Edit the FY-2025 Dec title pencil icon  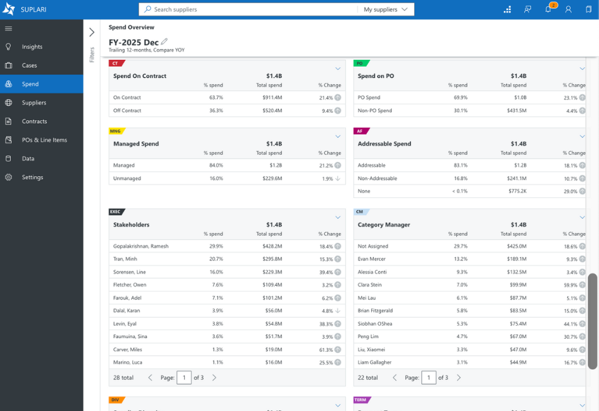coord(164,41)
